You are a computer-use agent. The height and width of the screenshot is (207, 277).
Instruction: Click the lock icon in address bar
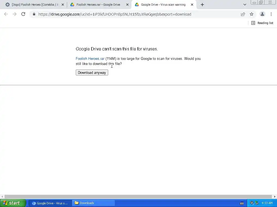pyautogui.click(x=34, y=14)
